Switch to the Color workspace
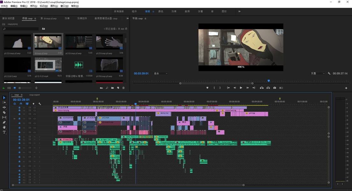Image resolution: width=352 pixels, height=191 pixels. point(161,11)
